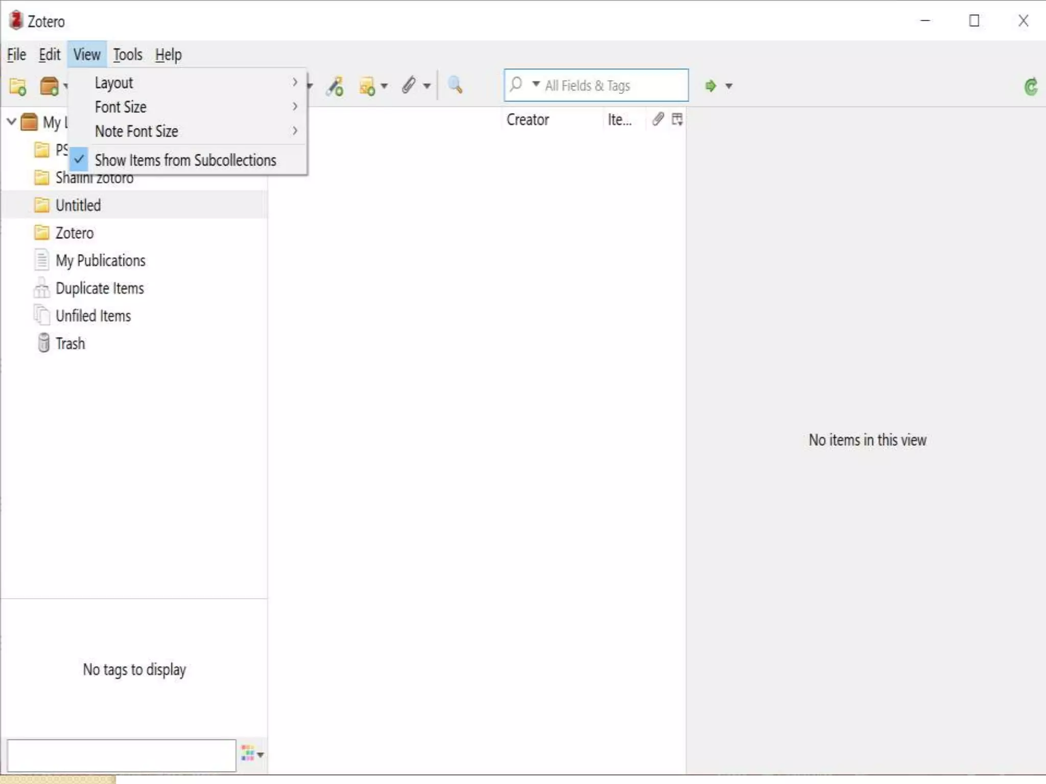Click the Add Attachment paperclip icon
Image resolution: width=1046 pixels, height=784 pixels.
pyautogui.click(x=409, y=85)
